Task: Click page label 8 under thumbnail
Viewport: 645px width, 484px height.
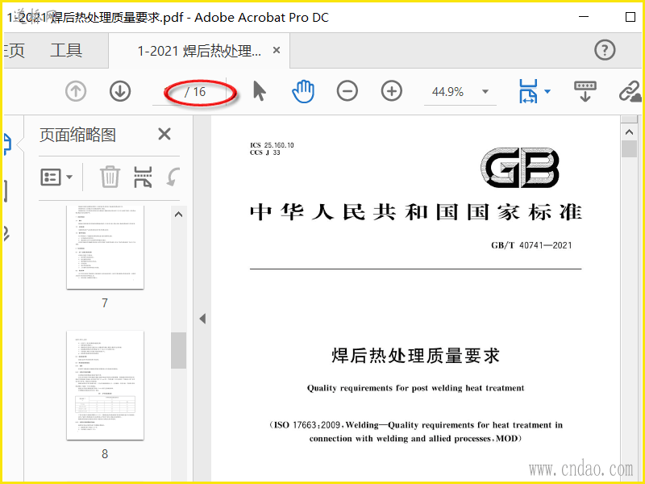Action: (105, 454)
